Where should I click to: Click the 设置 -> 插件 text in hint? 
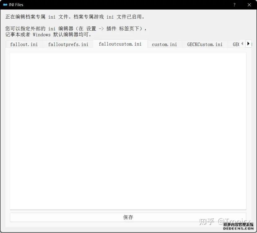tap(102, 29)
